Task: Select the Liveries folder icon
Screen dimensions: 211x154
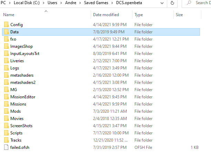Action: [6, 61]
